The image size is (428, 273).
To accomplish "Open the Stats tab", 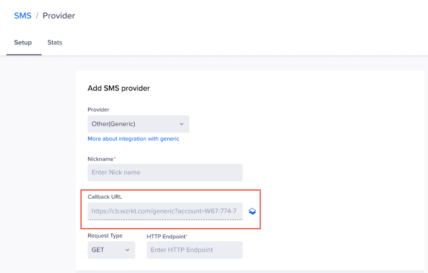I will (x=54, y=42).
